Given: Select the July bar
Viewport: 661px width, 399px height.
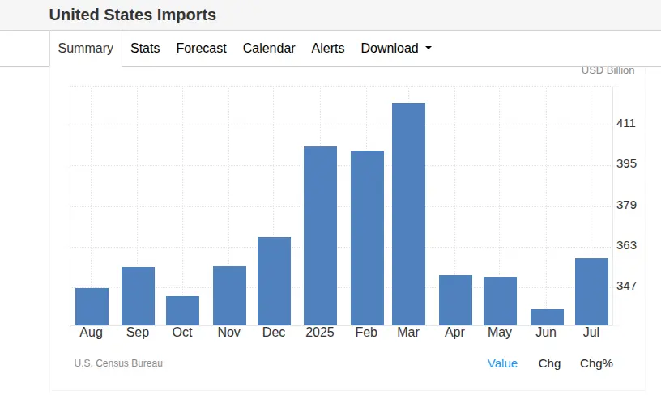Looking at the screenshot, I should tap(591, 292).
